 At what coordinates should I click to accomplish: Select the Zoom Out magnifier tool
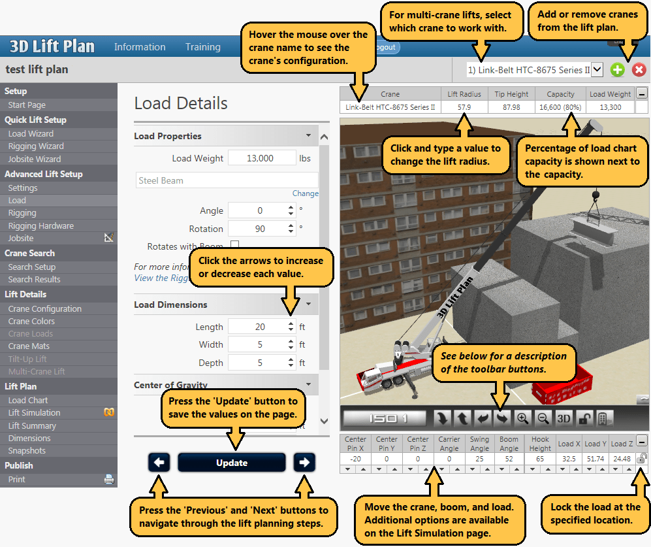(x=543, y=418)
